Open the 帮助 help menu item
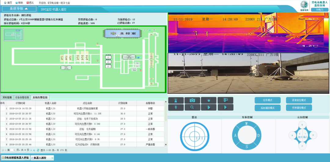Screen dimensions: 330x162 [x=19, y=3]
